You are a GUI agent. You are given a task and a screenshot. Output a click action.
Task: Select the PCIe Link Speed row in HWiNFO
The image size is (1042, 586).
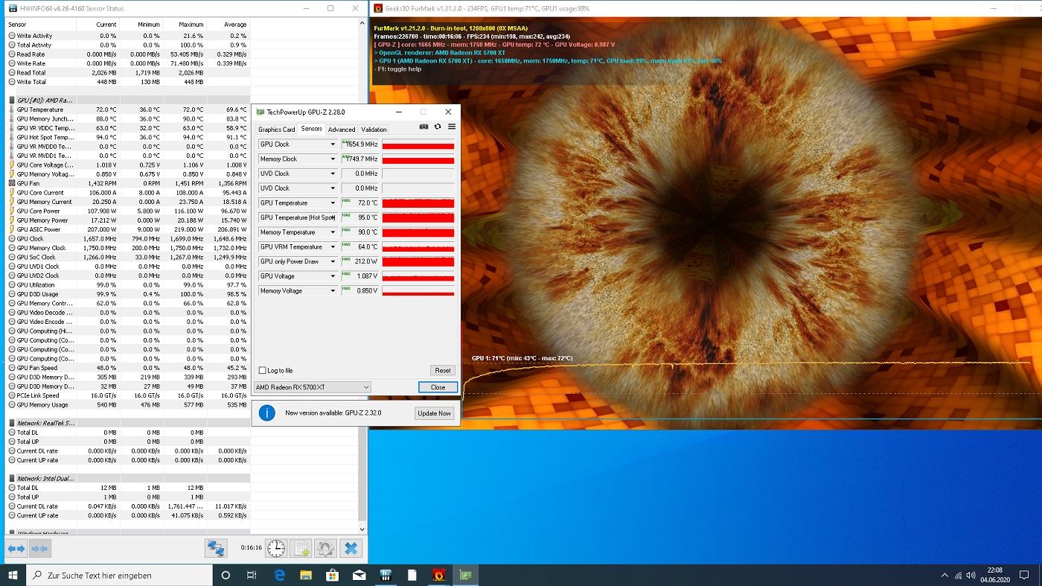point(127,395)
